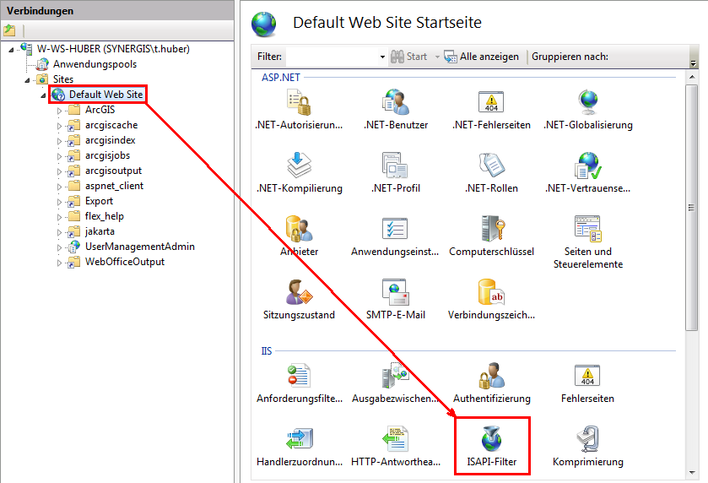Open the .NET-Autorisierung feature icon
The height and width of the screenshot is (483, 708).
tap(299, 109)
